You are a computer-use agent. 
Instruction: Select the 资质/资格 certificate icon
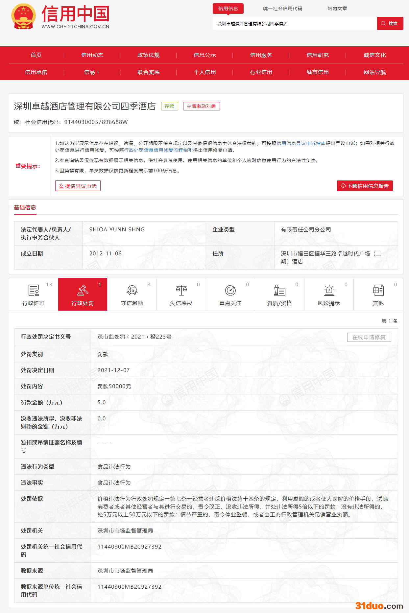[x=279, y=290]
